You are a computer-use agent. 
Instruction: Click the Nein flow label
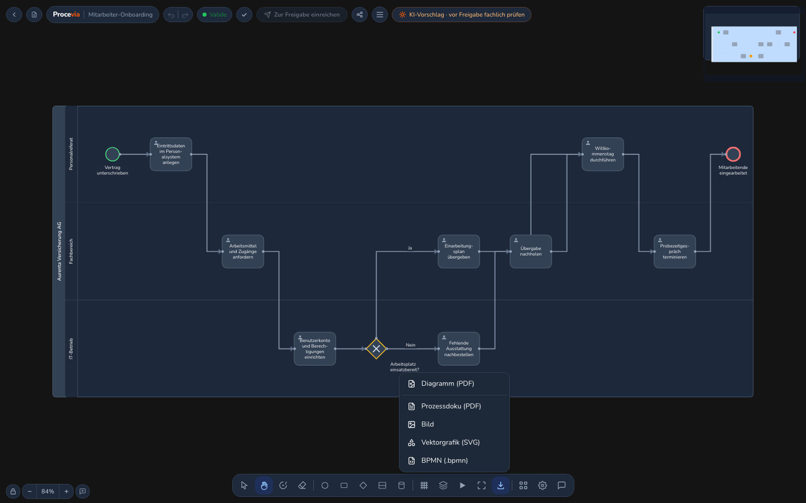pyautogui.click(x=411, y=345)
